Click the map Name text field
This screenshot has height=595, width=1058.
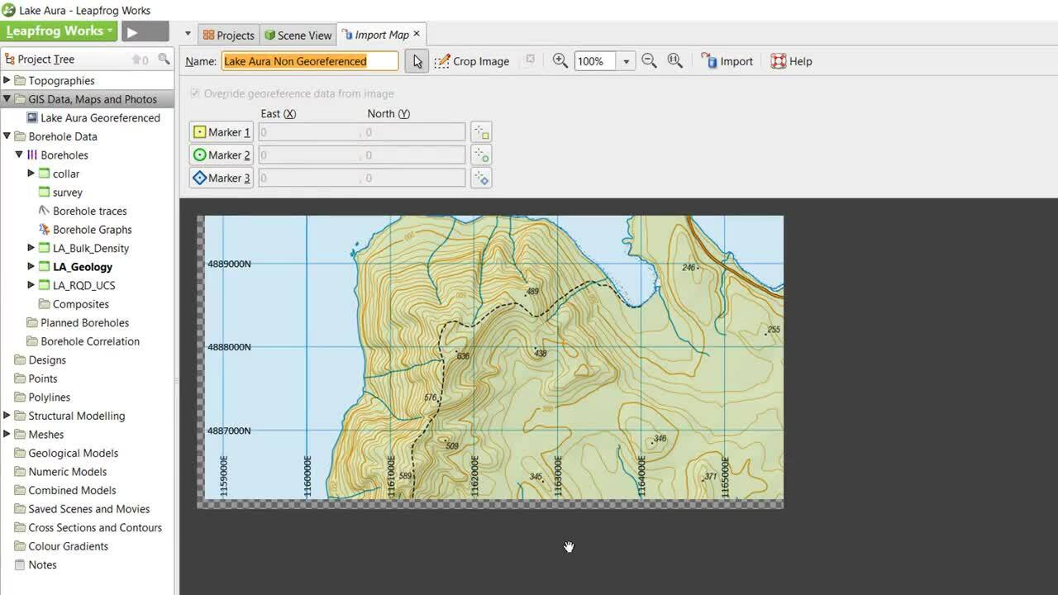point(310,61)
